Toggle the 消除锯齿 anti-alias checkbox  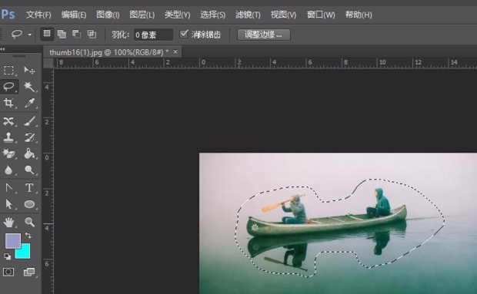(x=184, y=34)
